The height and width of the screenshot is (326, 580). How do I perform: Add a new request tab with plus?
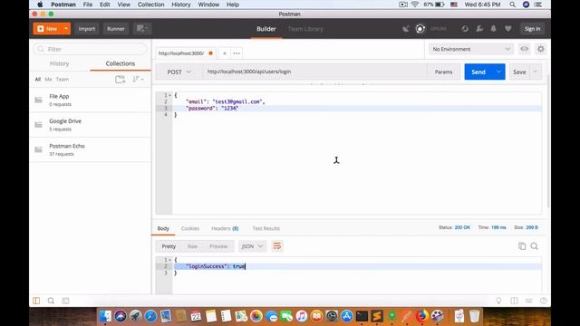coord(225,53)
